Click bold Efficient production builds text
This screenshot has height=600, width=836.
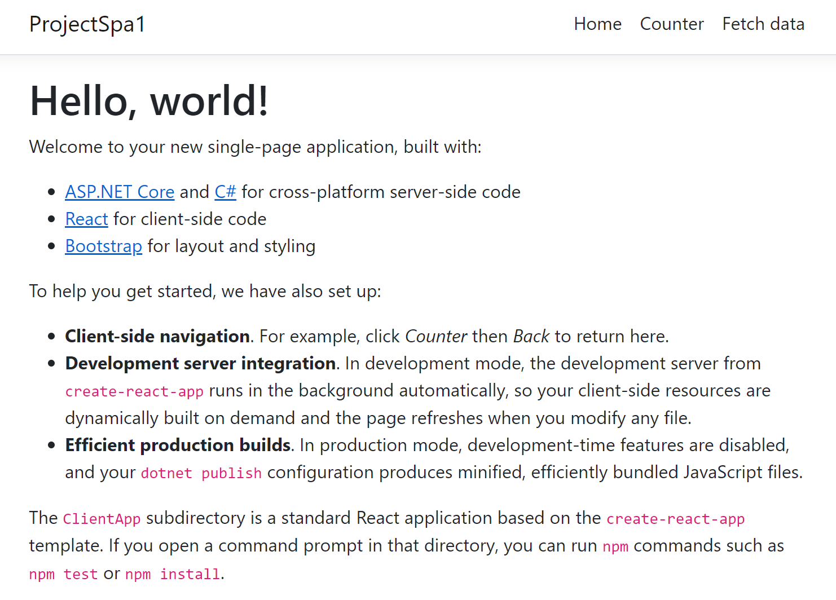tap(178, 445)
